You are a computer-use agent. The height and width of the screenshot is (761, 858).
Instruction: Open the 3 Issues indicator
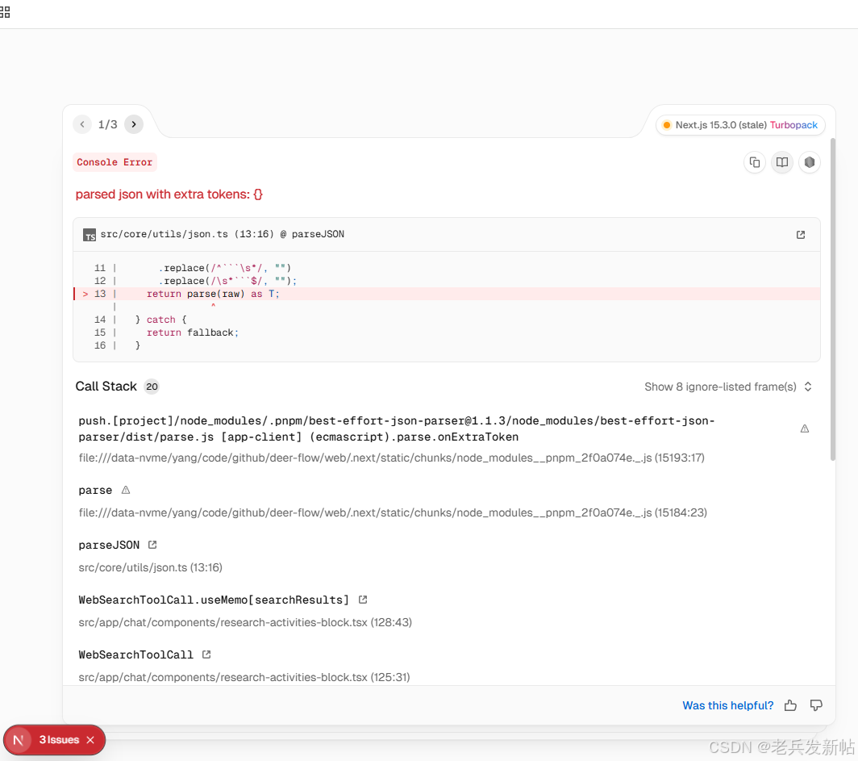[59, 740]
